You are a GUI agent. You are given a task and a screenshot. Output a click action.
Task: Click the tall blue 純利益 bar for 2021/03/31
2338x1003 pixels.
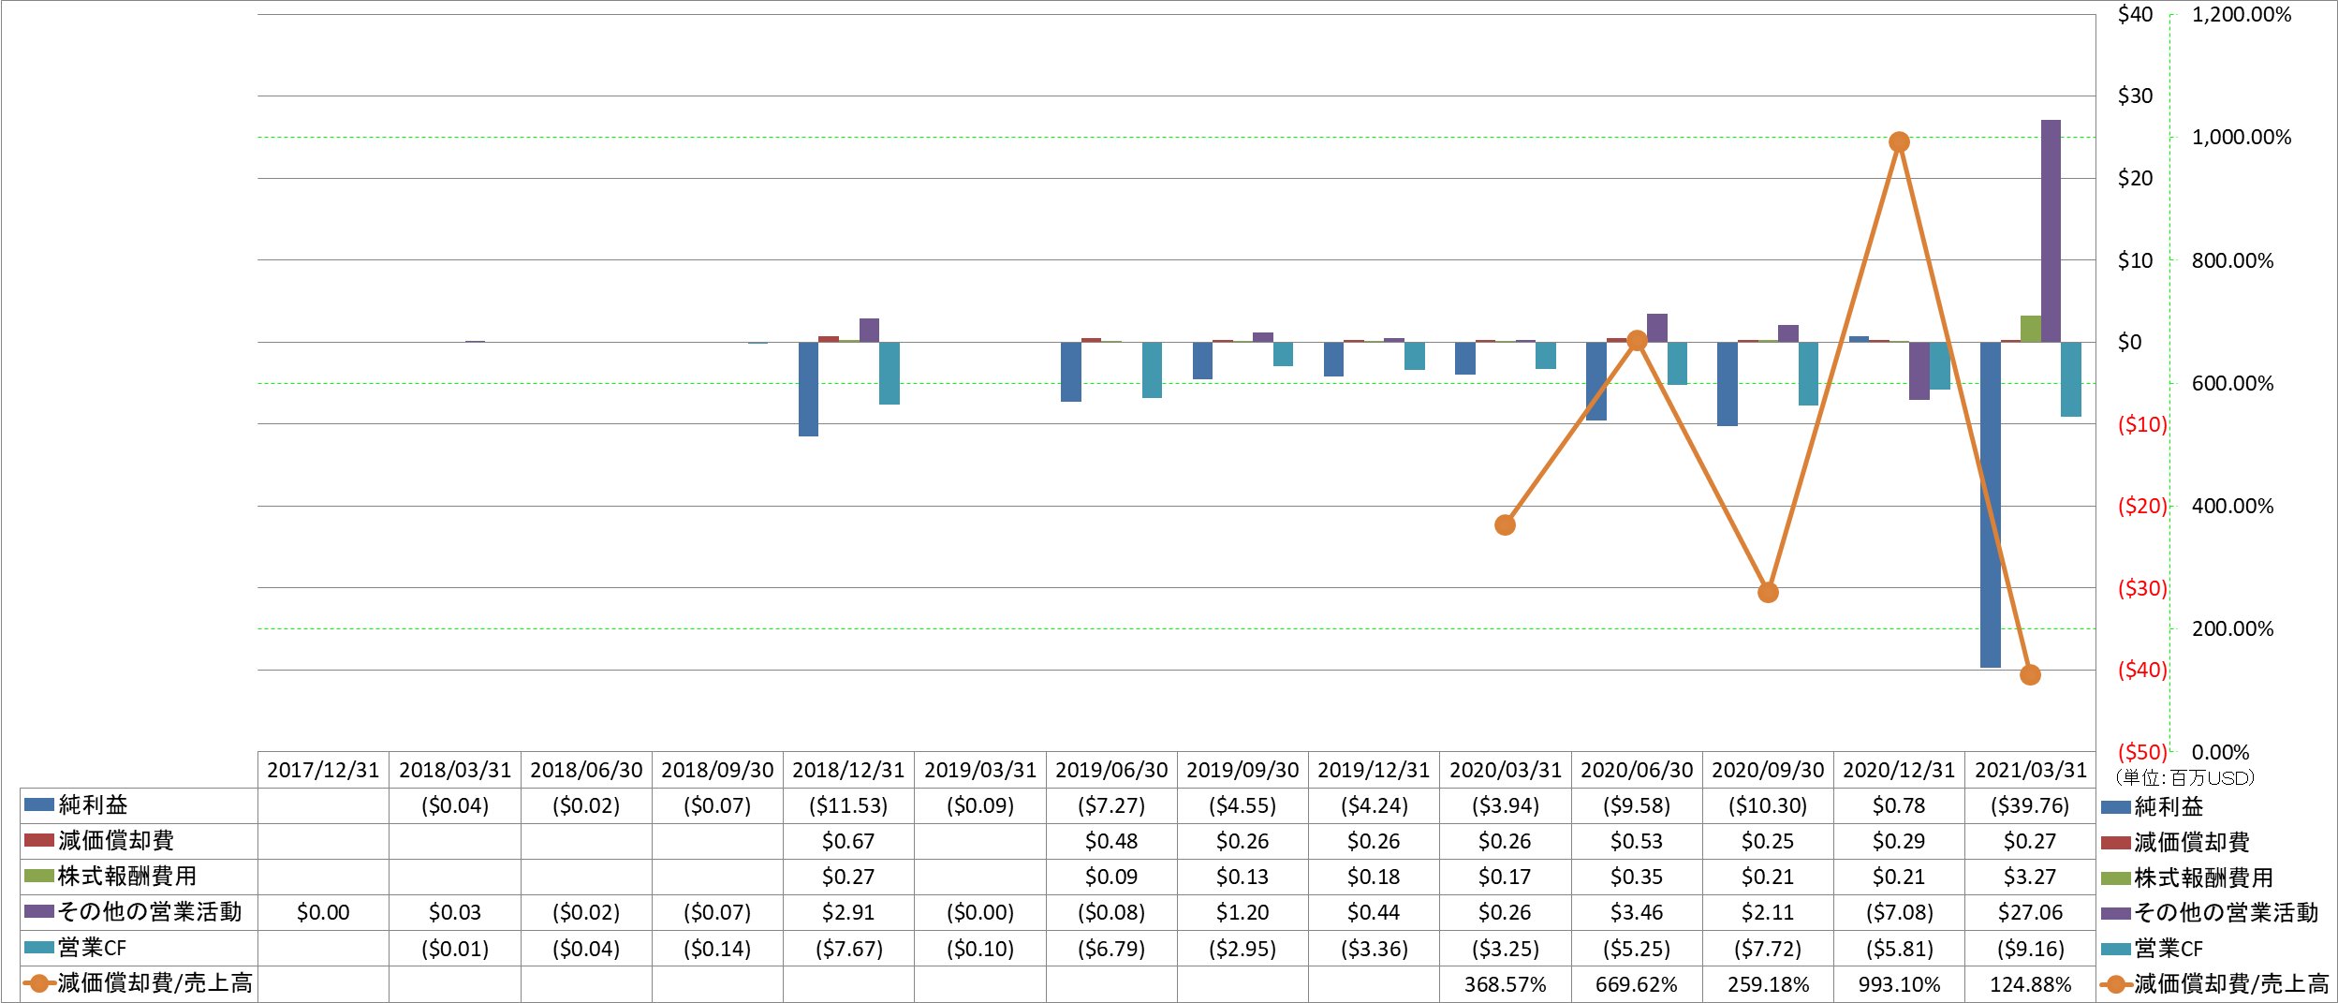[1990, 505]
